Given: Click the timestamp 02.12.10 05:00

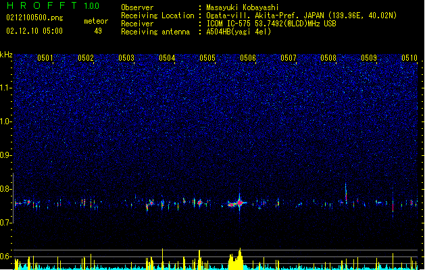Looking at the screenshot, I should point(34,31).
